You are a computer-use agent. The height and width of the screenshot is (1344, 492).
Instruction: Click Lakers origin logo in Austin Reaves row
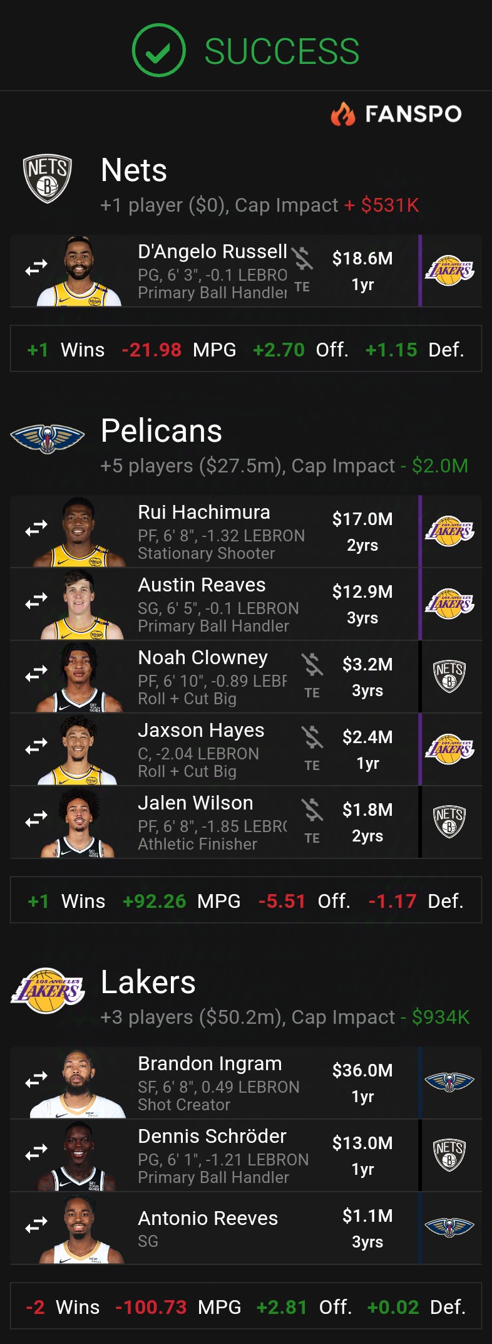(449, 603)
